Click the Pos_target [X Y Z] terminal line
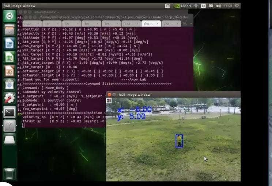This screenshot has width=272, height=186. click(81, 46)
